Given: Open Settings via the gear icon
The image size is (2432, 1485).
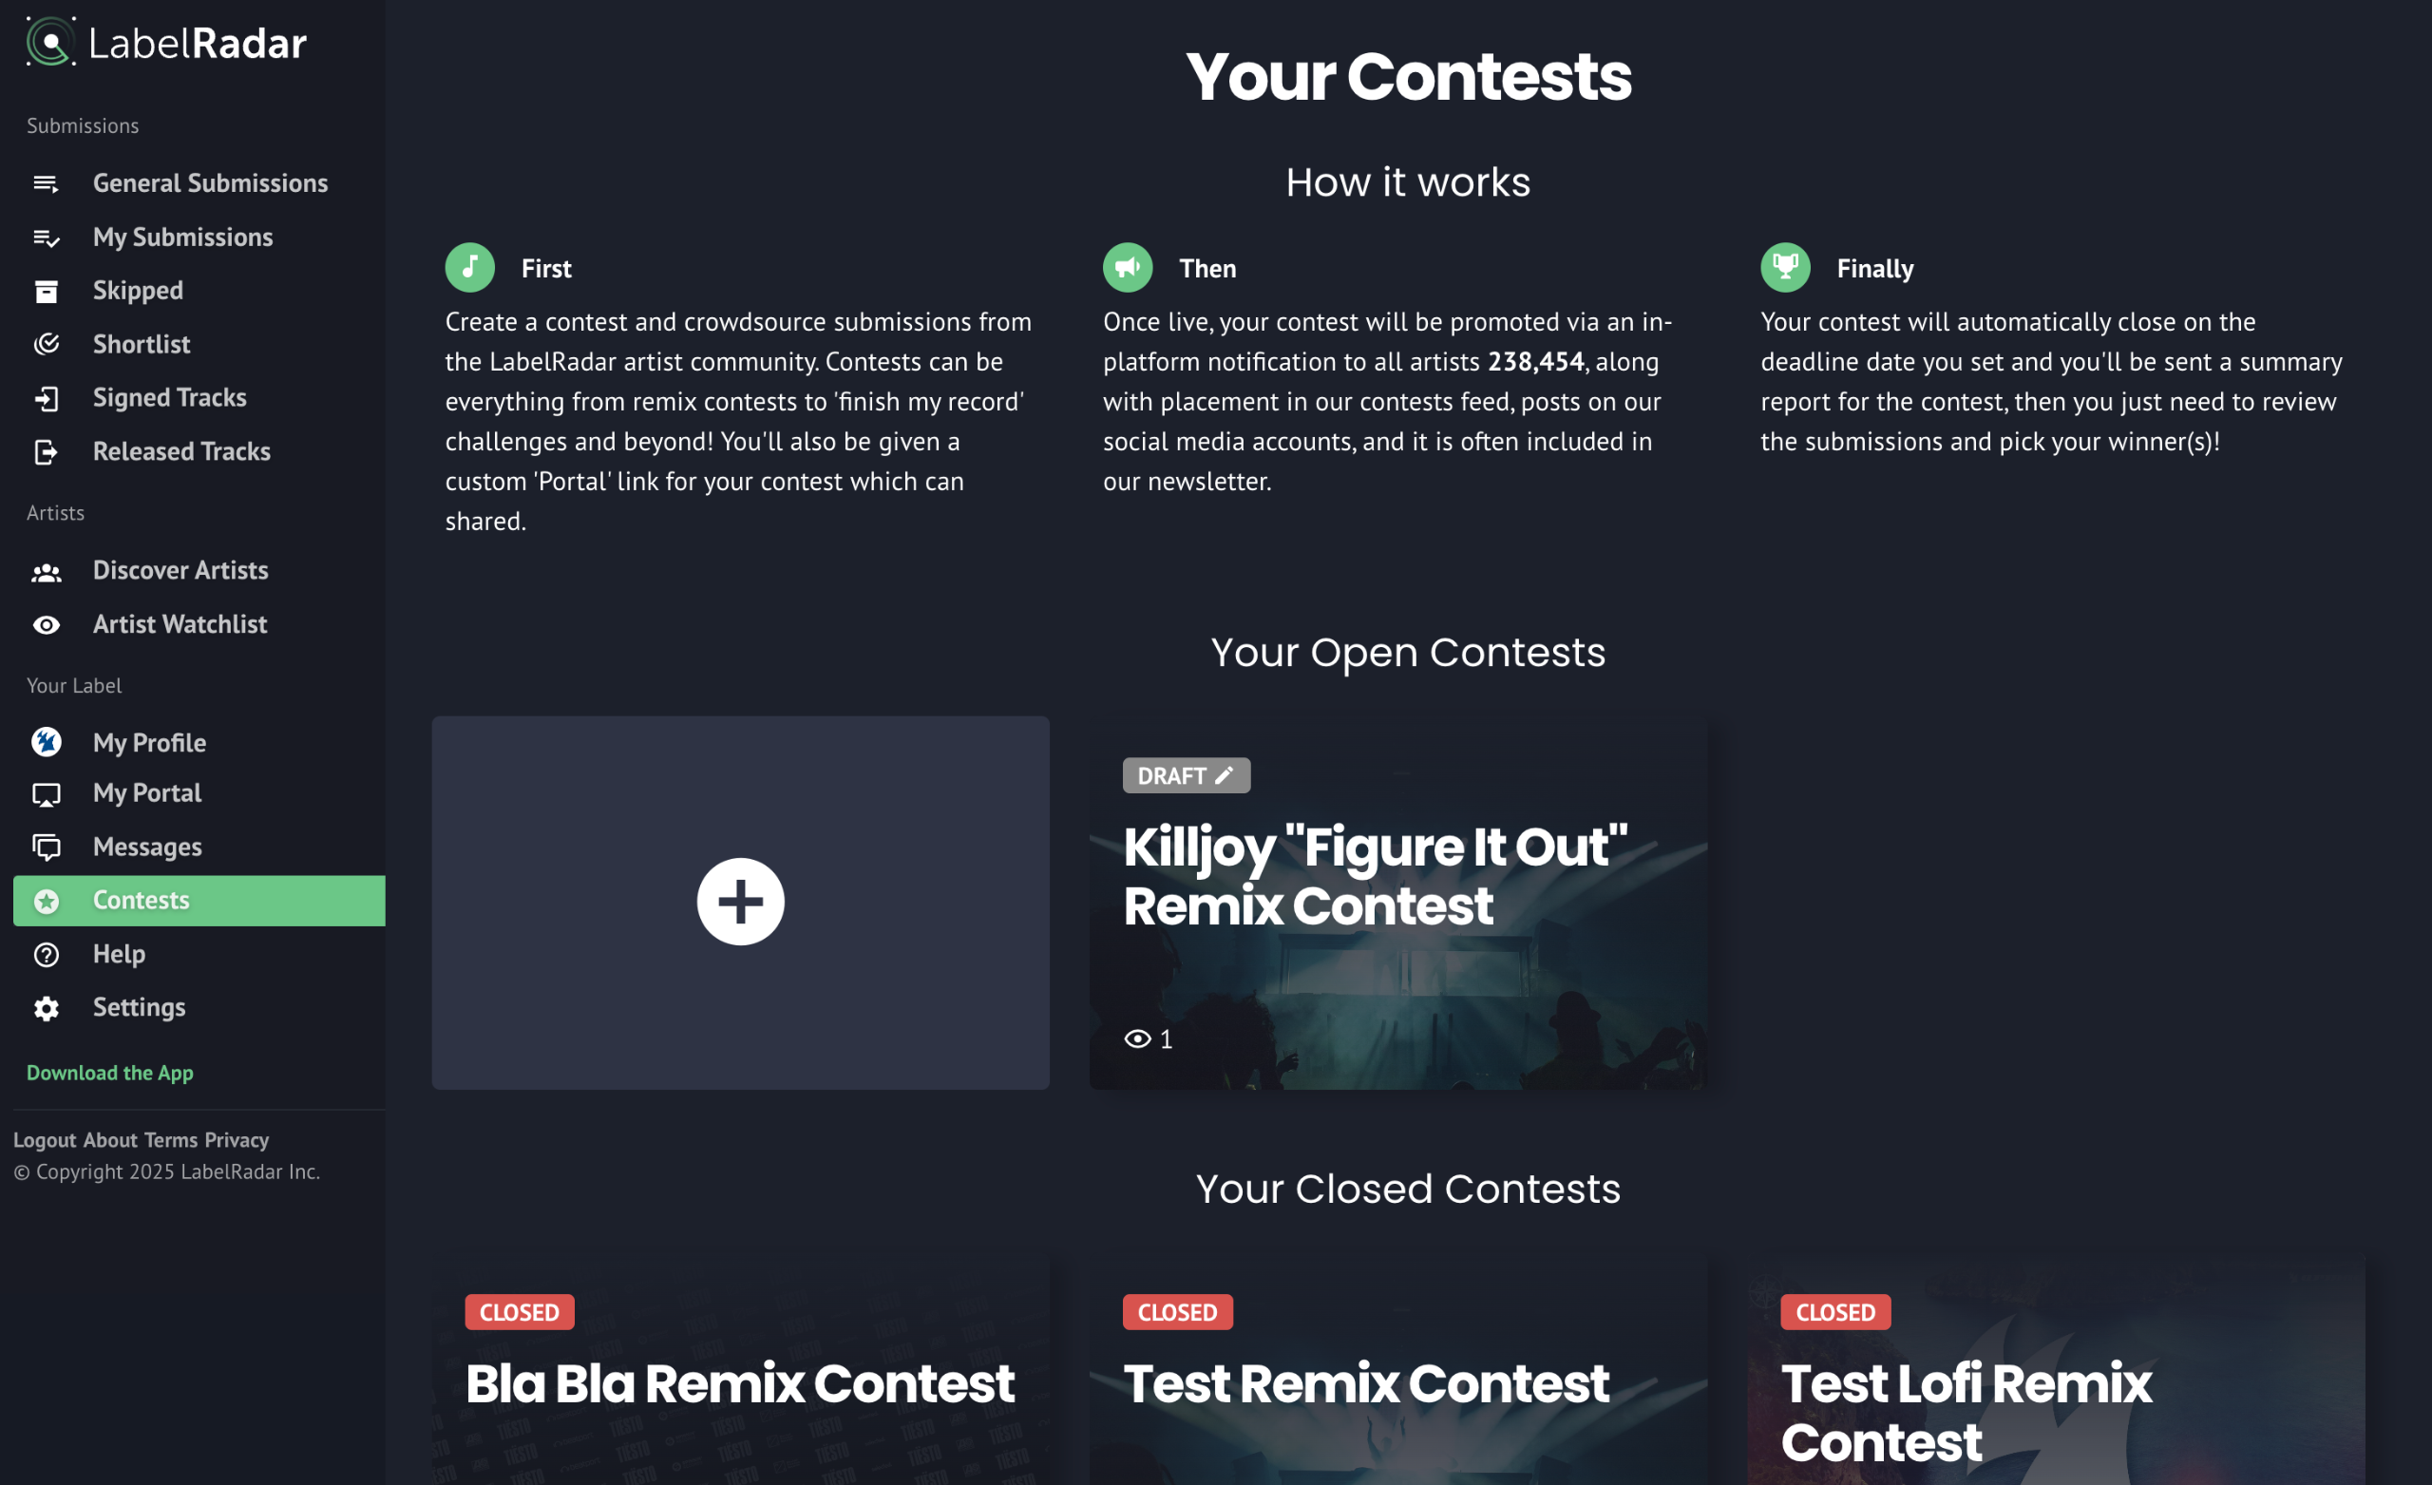Looking at the screenshot, I should [47, 1008].
